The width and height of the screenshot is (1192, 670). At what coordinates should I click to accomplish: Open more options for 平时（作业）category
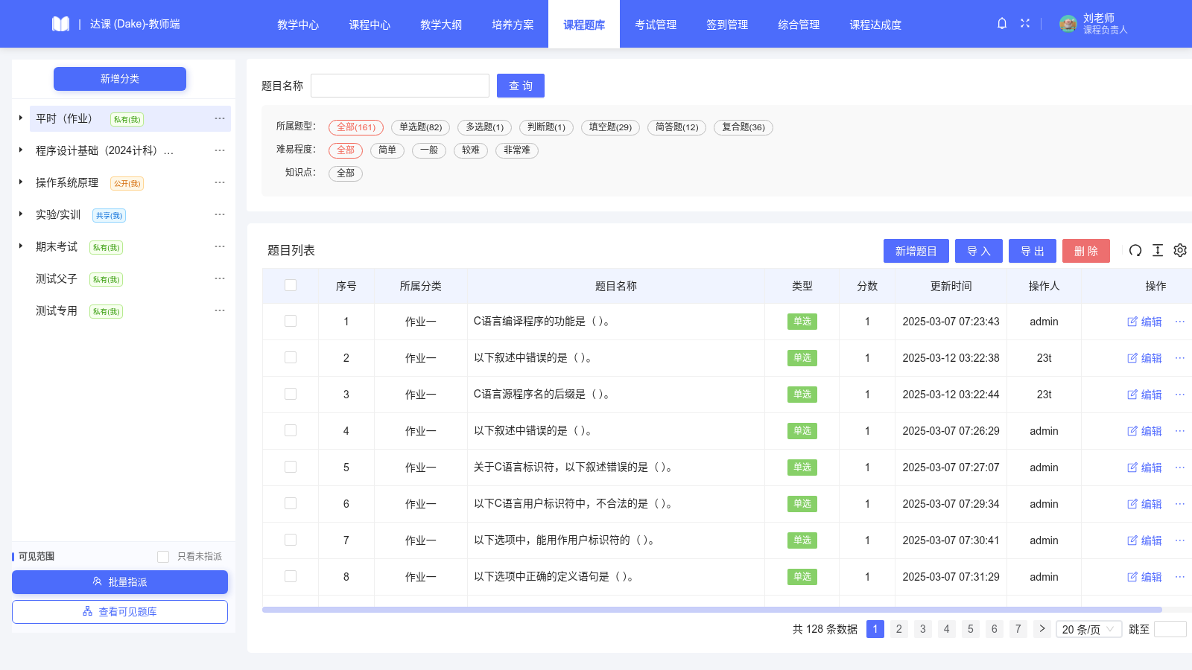pyautogui.click(x=220, y=118)
